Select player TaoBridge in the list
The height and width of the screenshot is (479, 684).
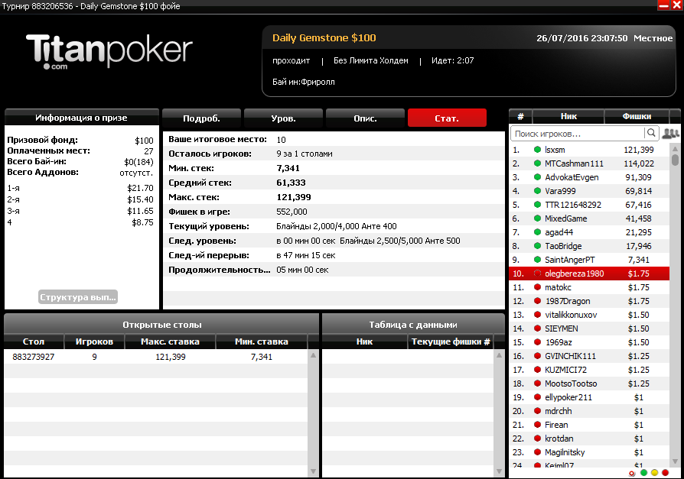click(589, 246)
